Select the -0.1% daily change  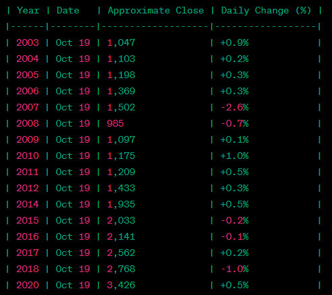[x=235, y=236]
